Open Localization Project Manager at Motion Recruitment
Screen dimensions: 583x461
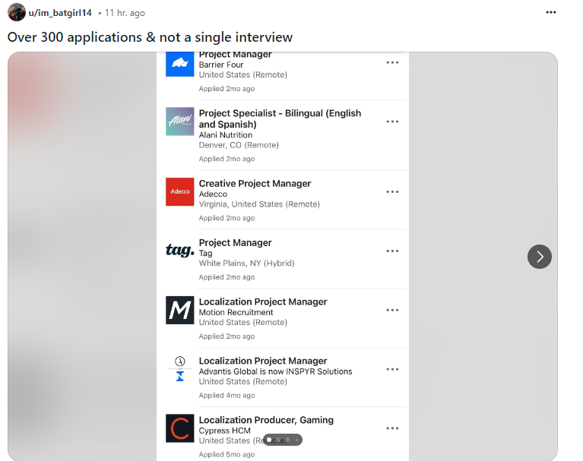click(263, 302)
